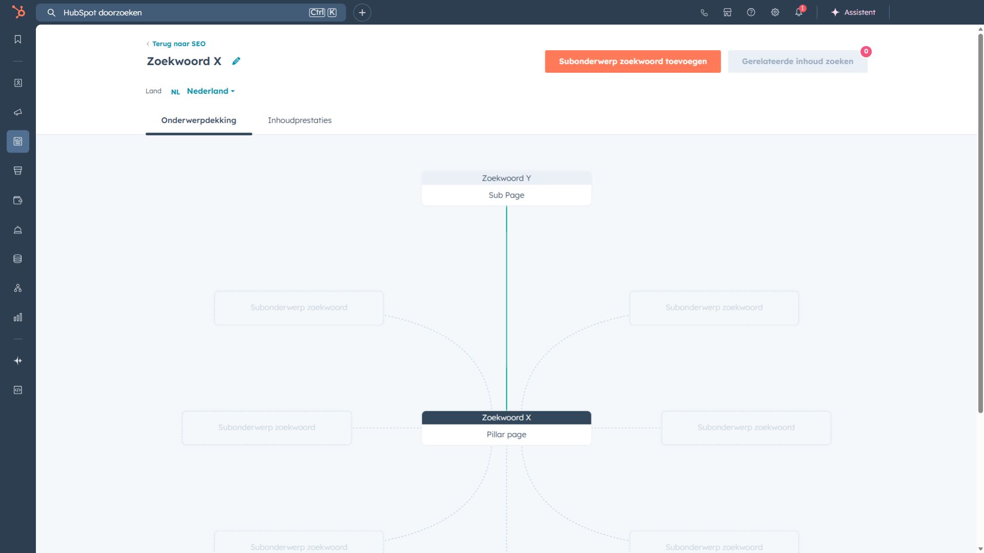Open the Marketplace store icon
The width and height of the screenshot is (984, 553).
[x=727, y=12]
